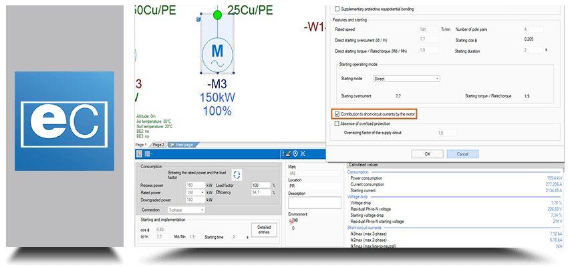
Task: Click the Altitude: 0m environment text
Action: (146, 117)
